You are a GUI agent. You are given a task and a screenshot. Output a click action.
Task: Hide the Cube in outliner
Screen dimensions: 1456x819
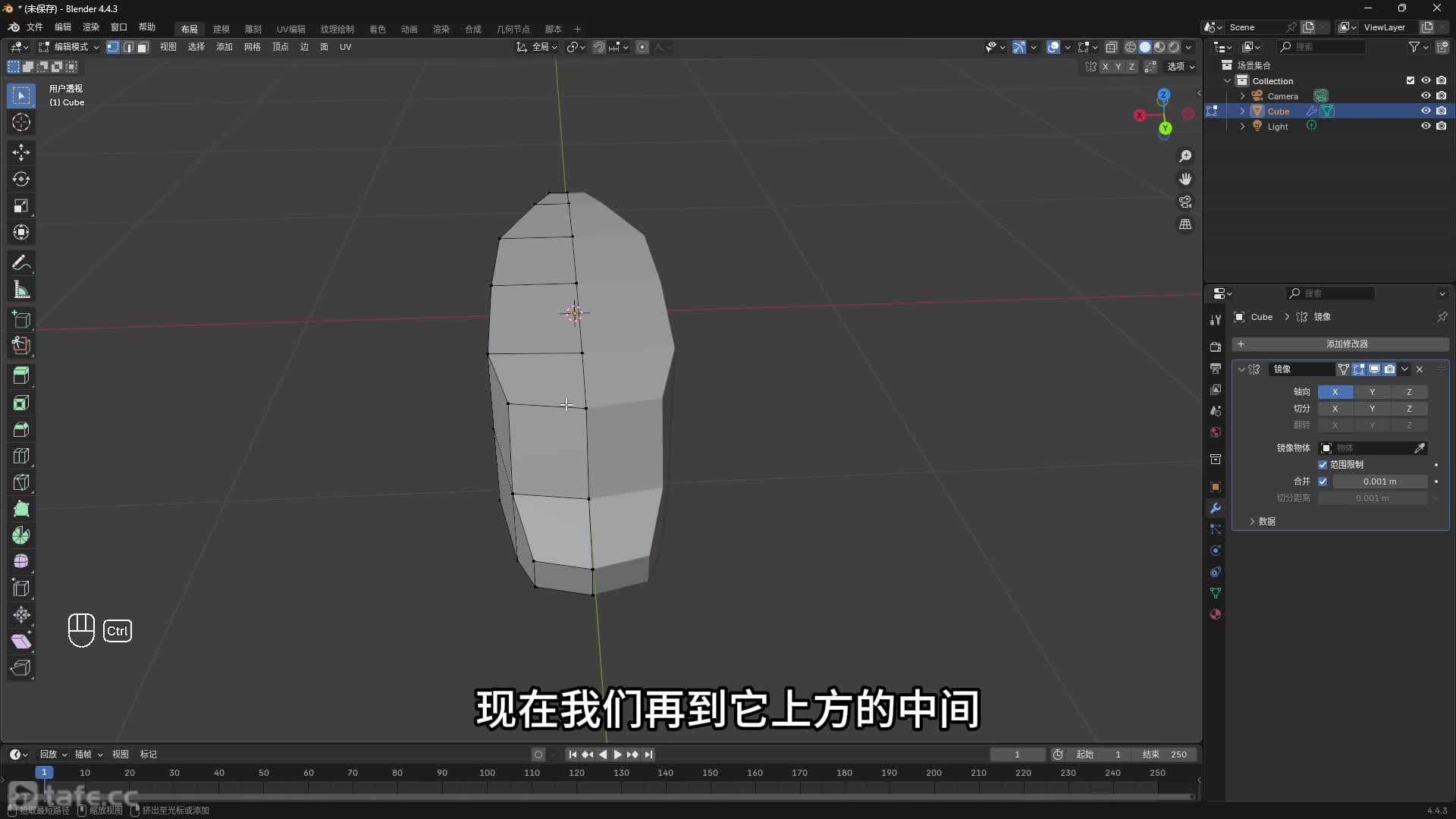[1426, 111]
